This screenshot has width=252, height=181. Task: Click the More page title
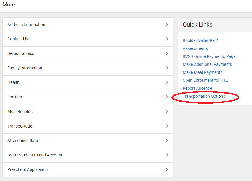point(9,4)
